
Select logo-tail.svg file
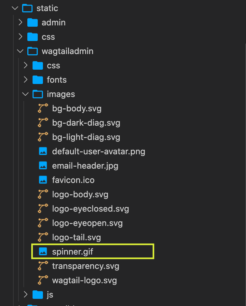click(76, 237)
